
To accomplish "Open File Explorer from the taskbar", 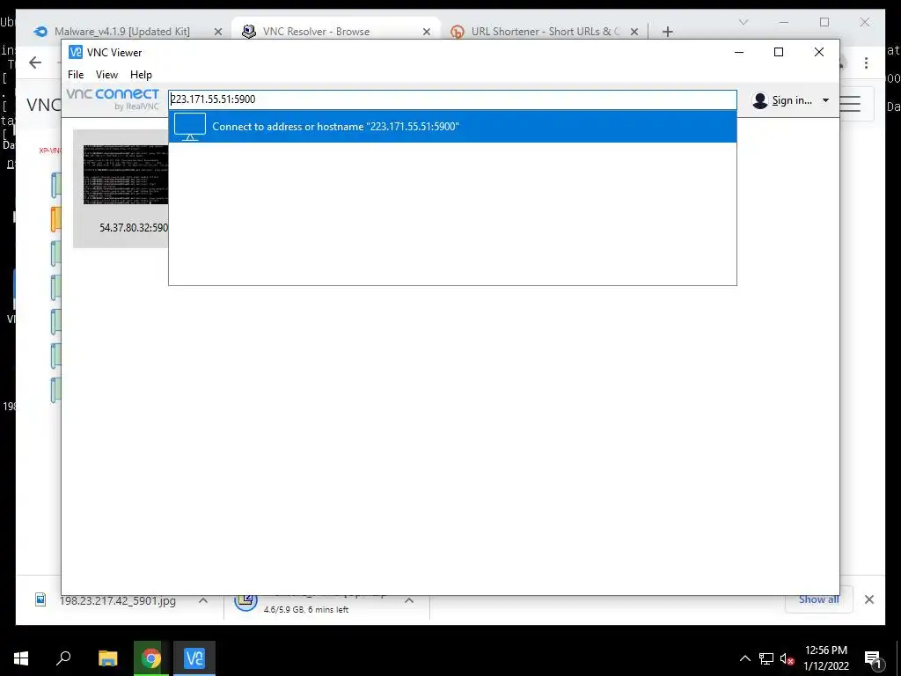I will [x=107, y=658].
